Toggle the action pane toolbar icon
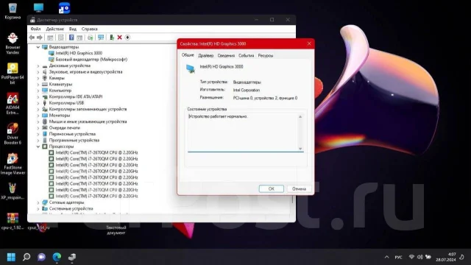This screenshot has width=471, height=265. (79, 38)
